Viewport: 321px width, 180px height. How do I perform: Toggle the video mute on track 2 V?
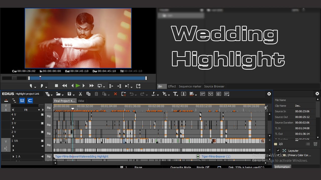click(x=42, y=132)
